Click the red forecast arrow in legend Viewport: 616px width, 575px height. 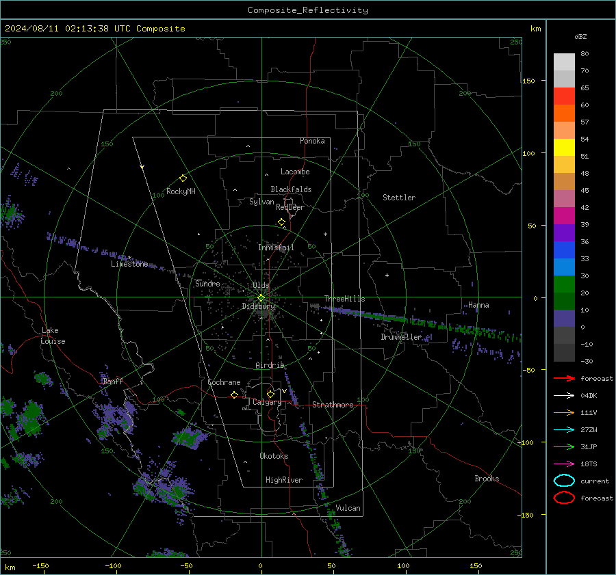coord(564,378)
